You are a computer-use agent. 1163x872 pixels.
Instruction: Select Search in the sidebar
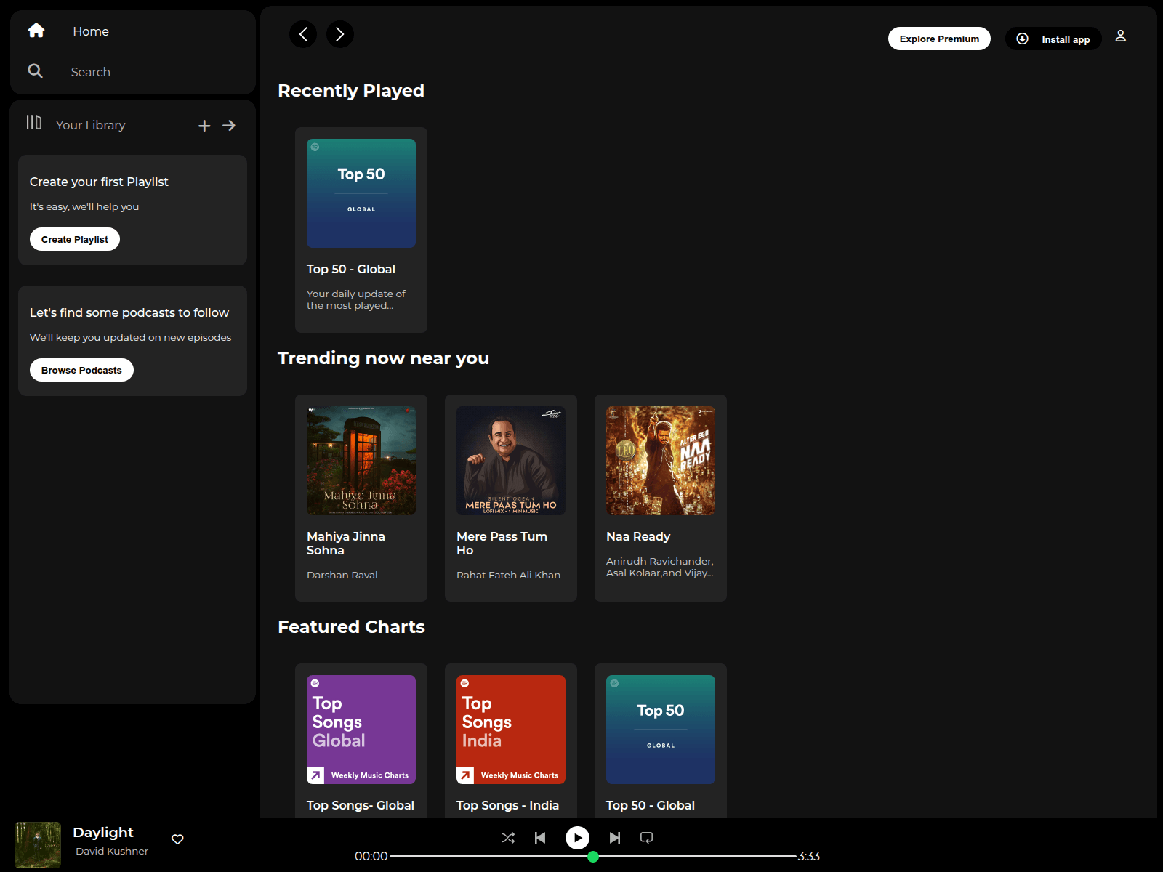[x=91, y=72]
